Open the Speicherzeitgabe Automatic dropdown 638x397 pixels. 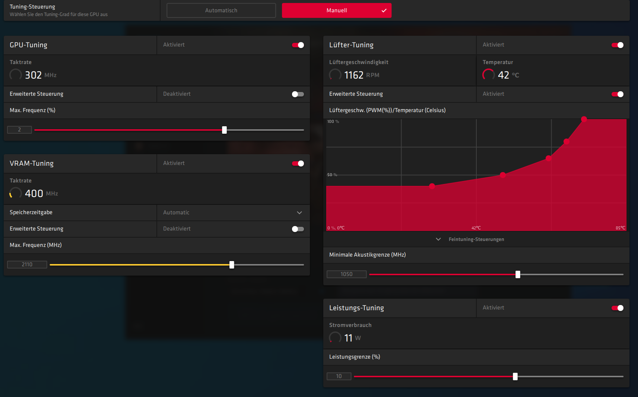pyautogui.click(x=233, y=213)
